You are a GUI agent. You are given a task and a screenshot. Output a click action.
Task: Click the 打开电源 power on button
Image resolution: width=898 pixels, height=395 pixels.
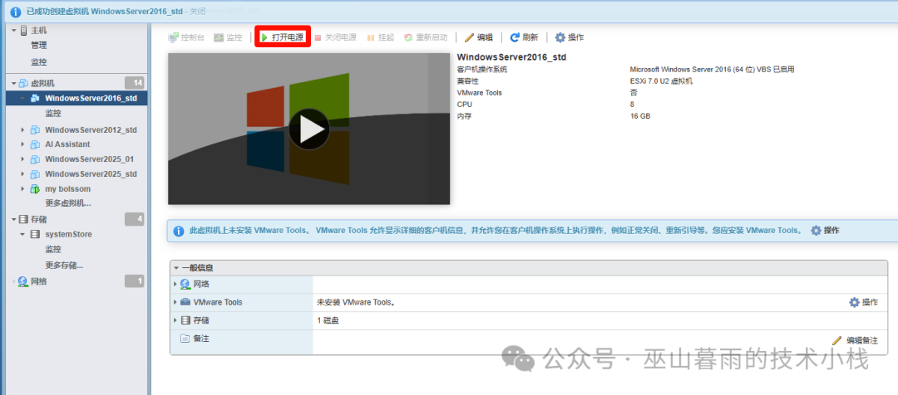[283, 37]
